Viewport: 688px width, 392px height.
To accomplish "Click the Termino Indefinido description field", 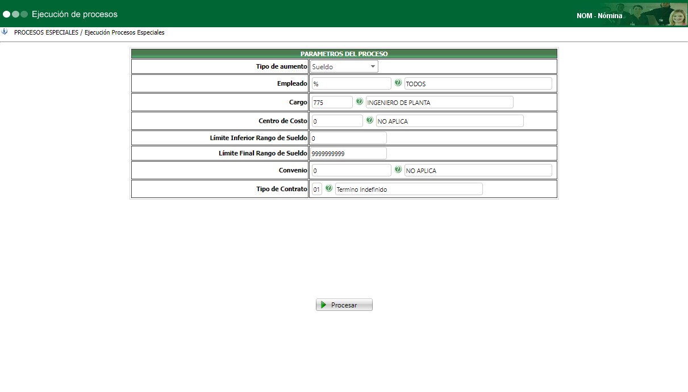I will coord(409,189).
